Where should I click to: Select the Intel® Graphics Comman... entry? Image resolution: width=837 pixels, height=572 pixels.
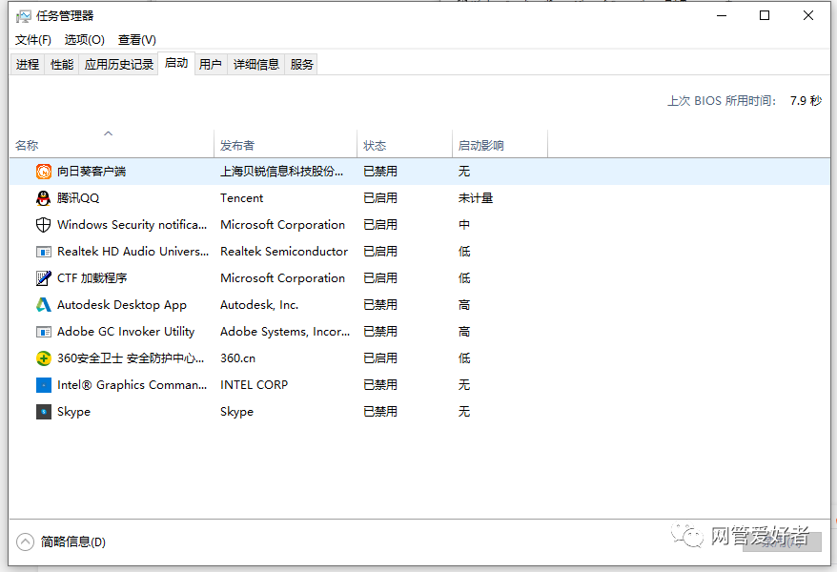(x=132, y=385)
